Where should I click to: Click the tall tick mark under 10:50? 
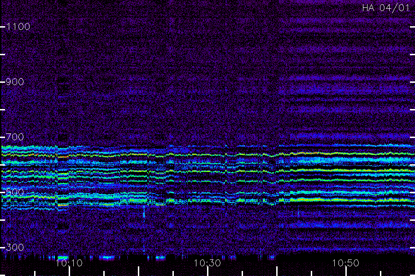tap(346, 271)
